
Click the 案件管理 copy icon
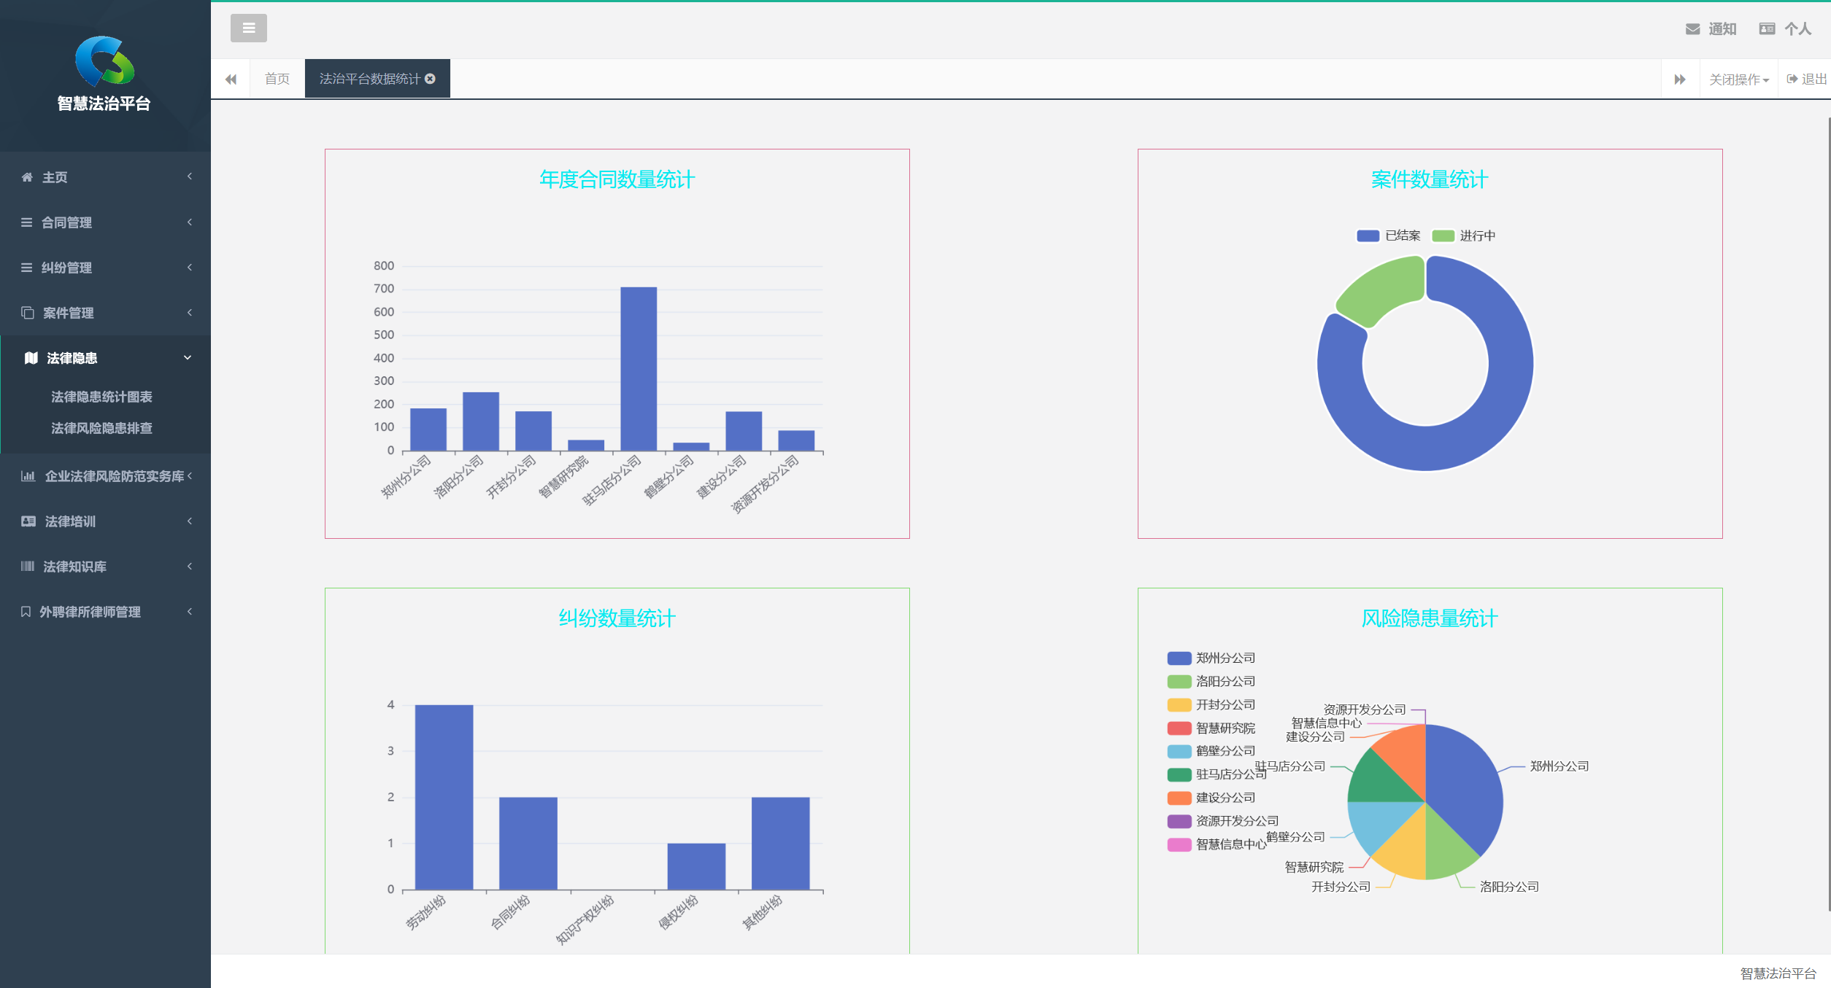tap(28, 313)
